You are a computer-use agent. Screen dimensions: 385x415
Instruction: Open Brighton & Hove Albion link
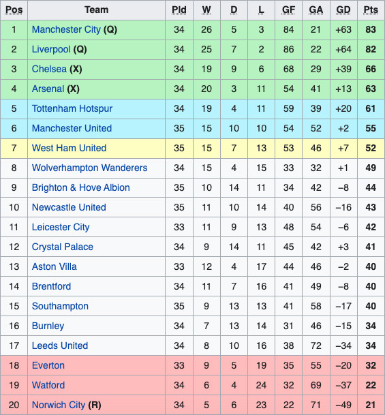click(x=80, y=187)
